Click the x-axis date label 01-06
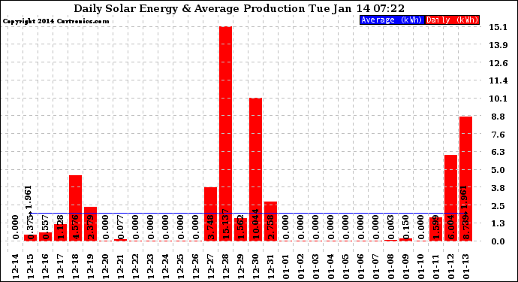This screenshot has width=518, height=282. (x=361, y=267)
